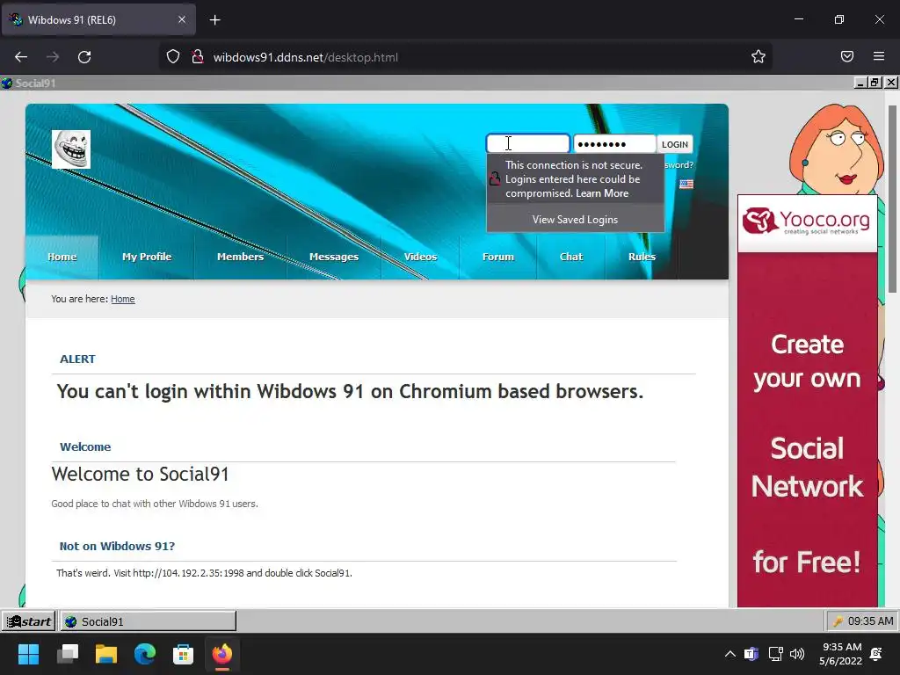
Task: Open the Forum navigation tab
Action: tap(498, 257)
